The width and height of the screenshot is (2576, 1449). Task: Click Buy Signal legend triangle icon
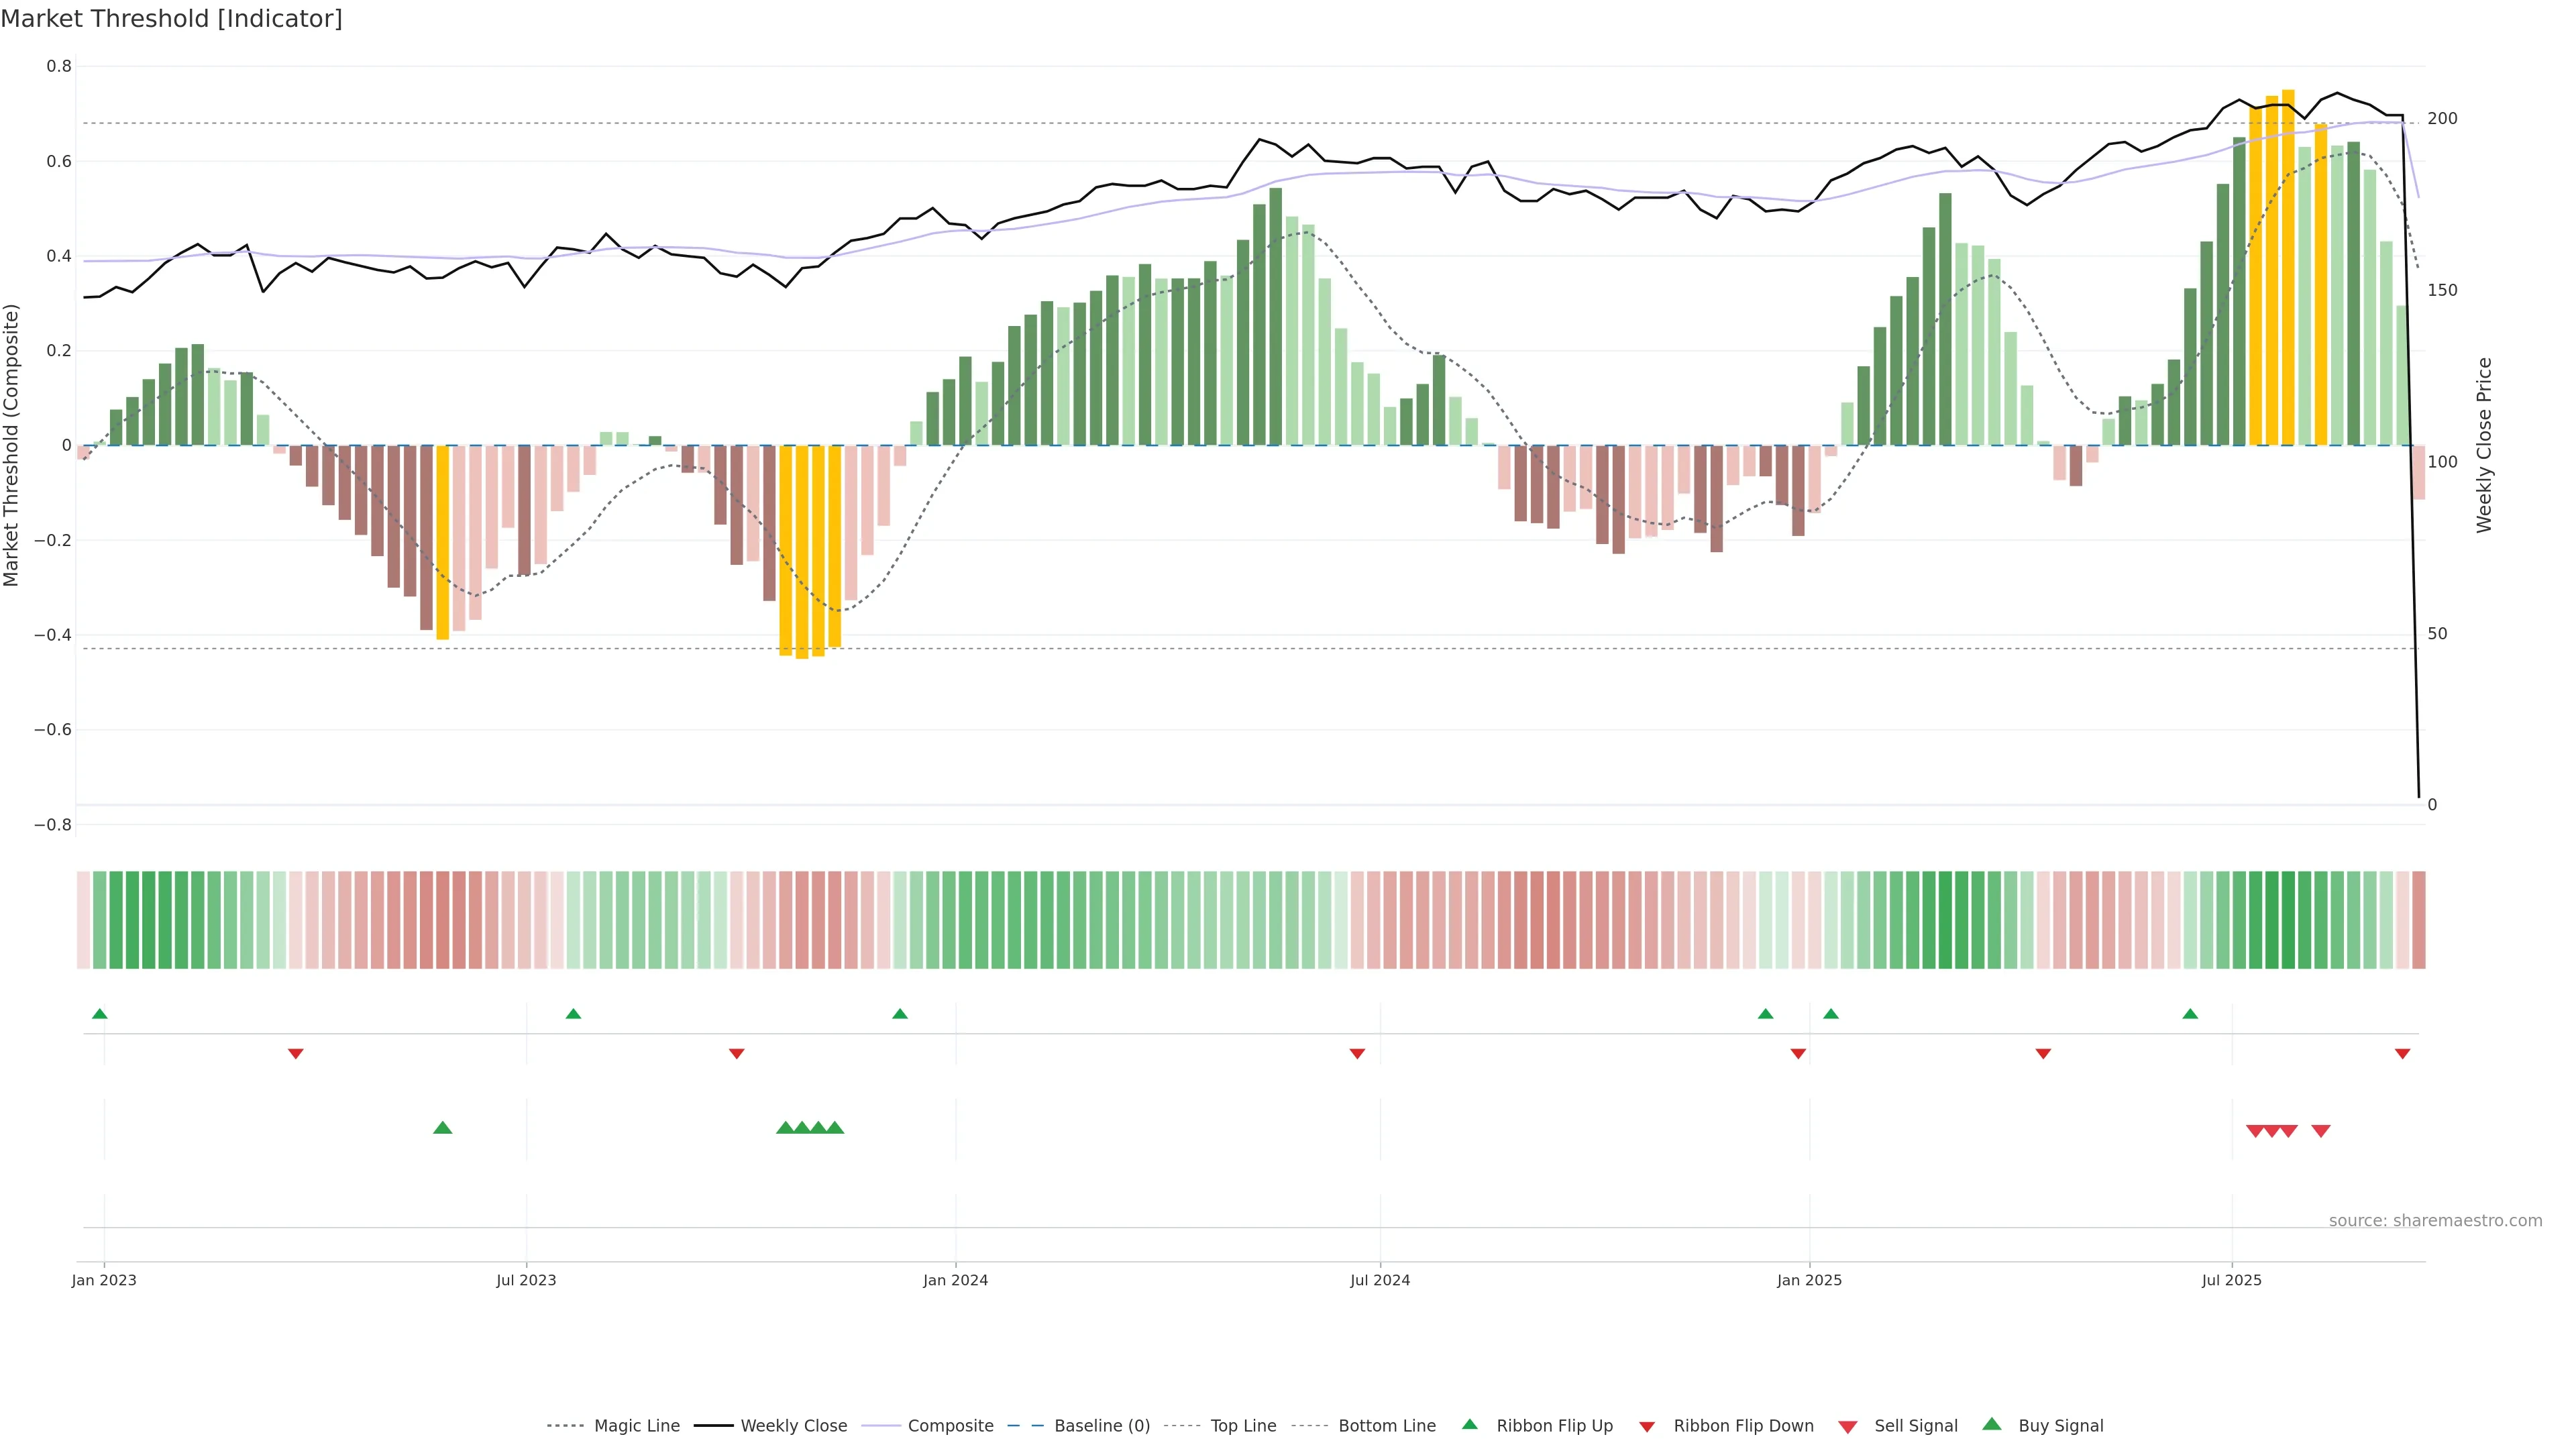[x=1992, y=1424]
